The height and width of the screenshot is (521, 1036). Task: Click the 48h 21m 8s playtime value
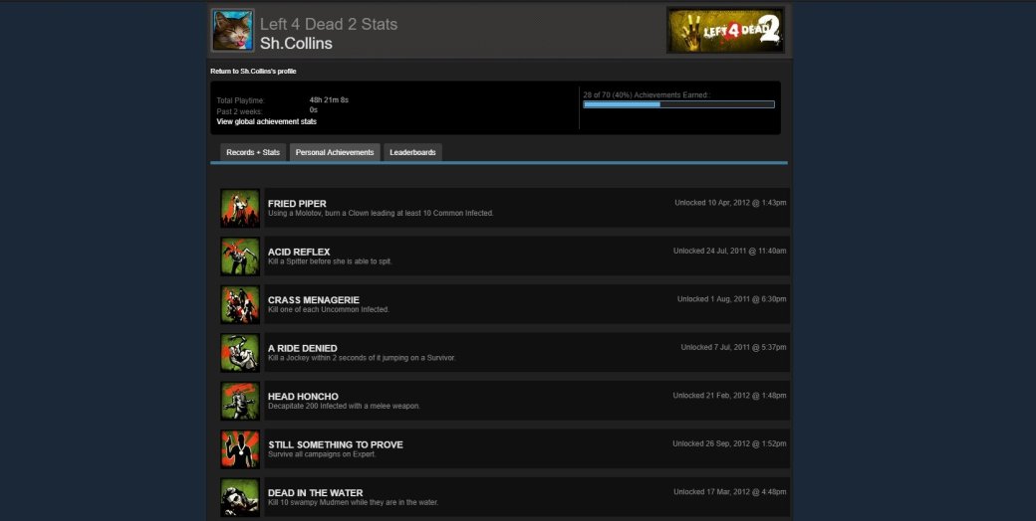click(x=329, y=100)
